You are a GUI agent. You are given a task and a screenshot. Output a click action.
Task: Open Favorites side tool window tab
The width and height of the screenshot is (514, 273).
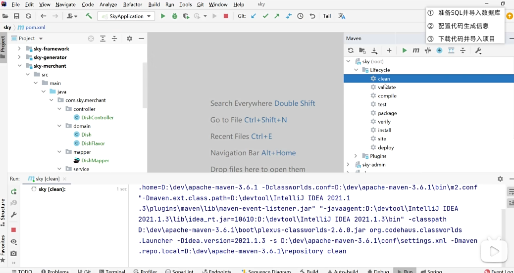pos(3,249)
